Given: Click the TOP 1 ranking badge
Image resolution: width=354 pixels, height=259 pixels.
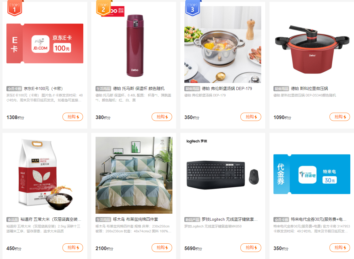Looking at the screenshot, I should (15, 8).
